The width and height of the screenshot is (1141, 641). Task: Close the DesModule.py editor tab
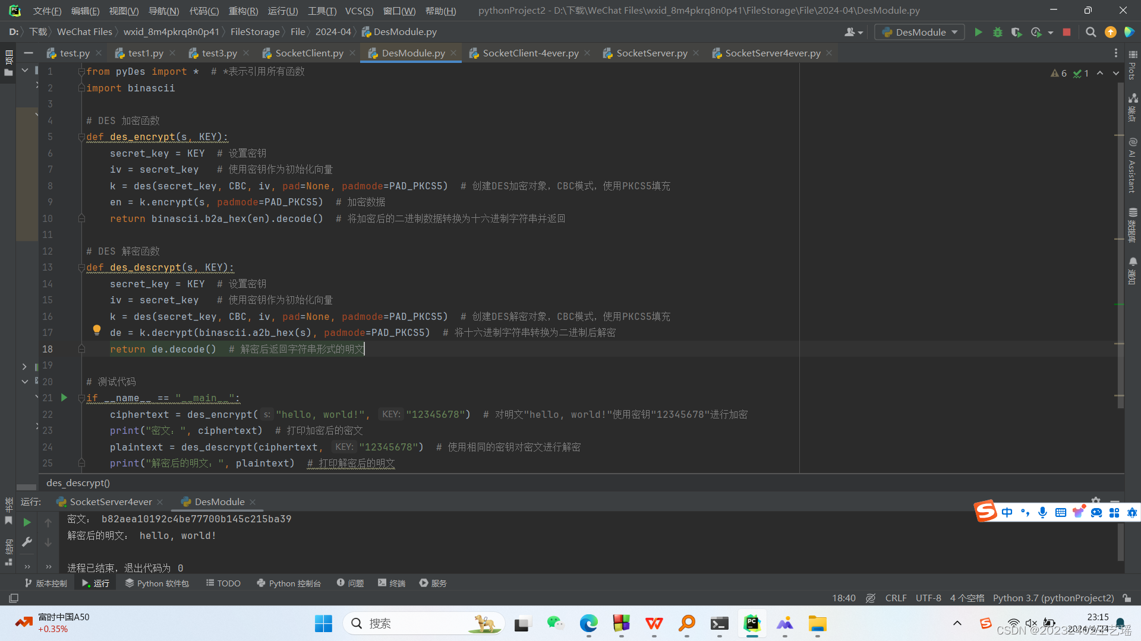[453, 53]
